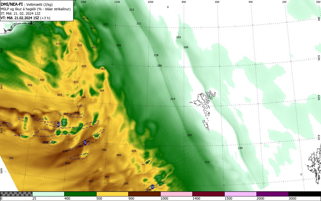Click the CAPE value 139
Viewport: 321px width, 201px height.
(240, 148)
